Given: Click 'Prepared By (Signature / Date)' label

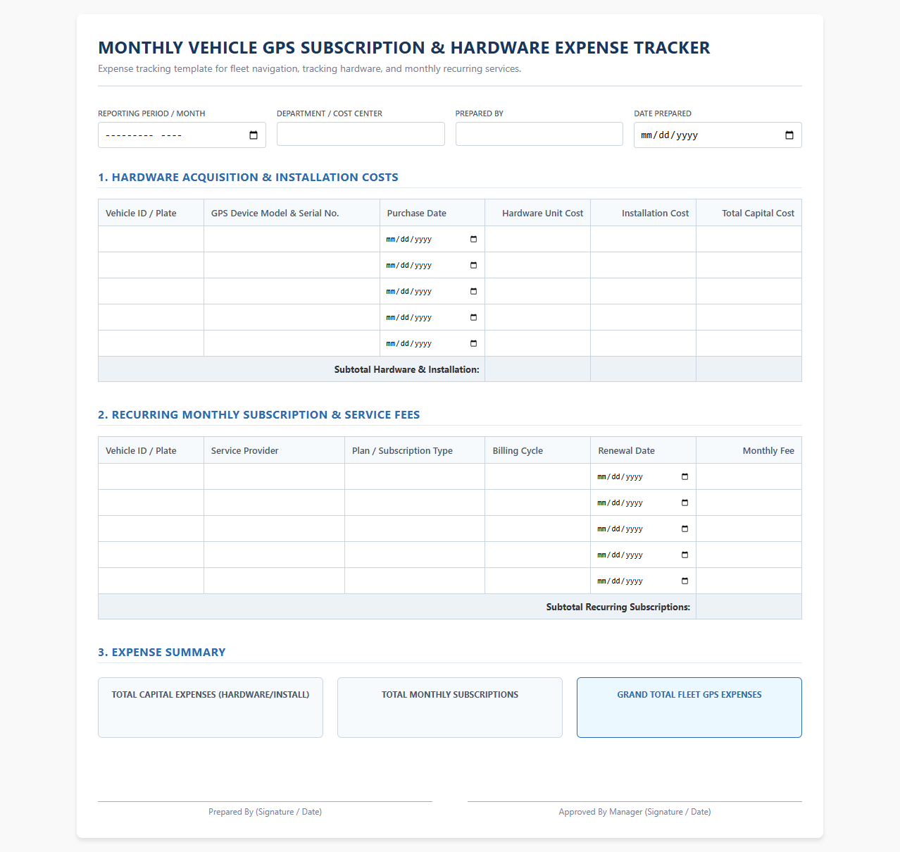Looking at the screenshot, I should pyautogui.click(x=265, y=812).
